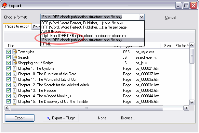The width and height of the screenshot is (199, 133).
Task: Click the vertical scrollbar thumb
Action: [192, 56]
